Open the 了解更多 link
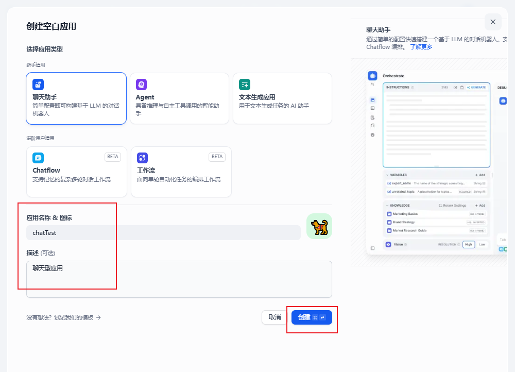Viewport: 515px width, 372px height. click(421, 47)
